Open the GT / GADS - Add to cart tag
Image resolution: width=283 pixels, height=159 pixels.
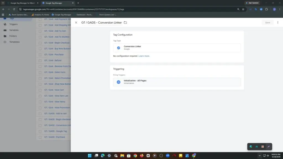pyautogui.click(x=55, y=113)
